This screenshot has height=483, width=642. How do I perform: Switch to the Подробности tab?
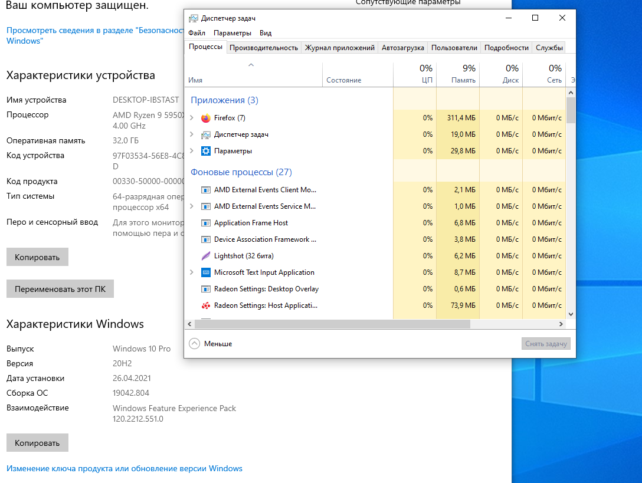point(506,48)
